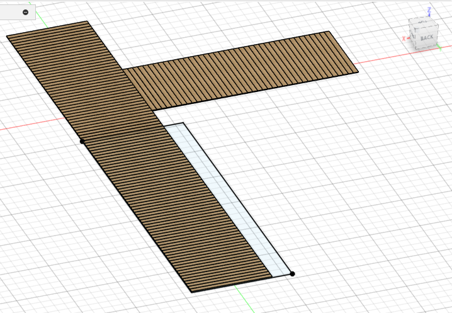Click the red X axis label
Image resolution: width=452 pixels, height=313 pixels.
pyautogui.click(x=404, y=38)
